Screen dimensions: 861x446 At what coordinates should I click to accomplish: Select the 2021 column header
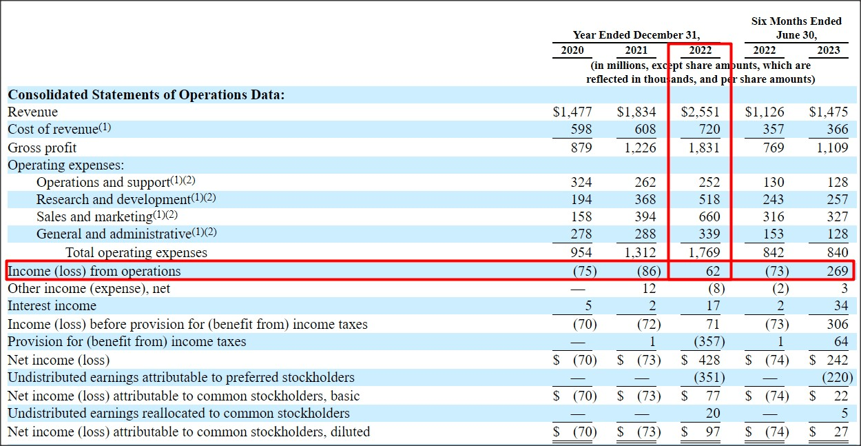tap(636, 50)
